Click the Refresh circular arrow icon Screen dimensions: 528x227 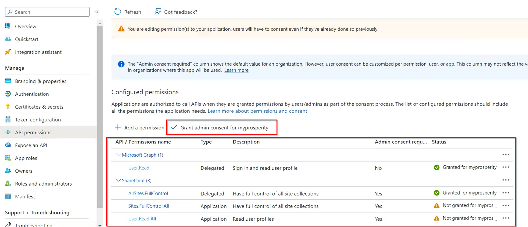(118, 12)
